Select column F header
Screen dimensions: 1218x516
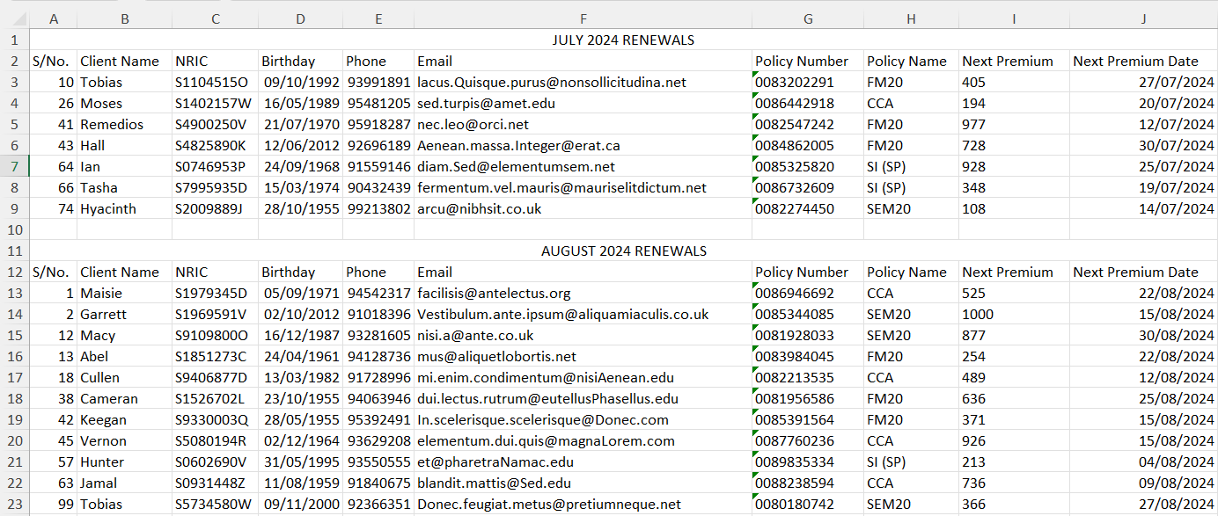583,19
